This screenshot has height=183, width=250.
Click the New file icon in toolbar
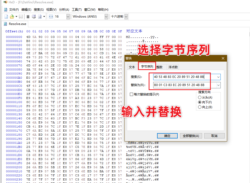[x=6, y=17]
